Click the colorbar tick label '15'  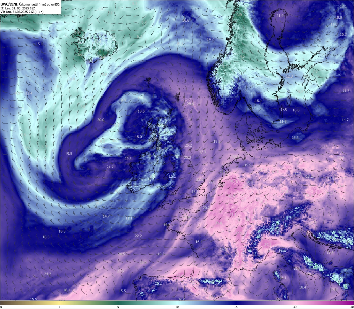click(236, 307)
